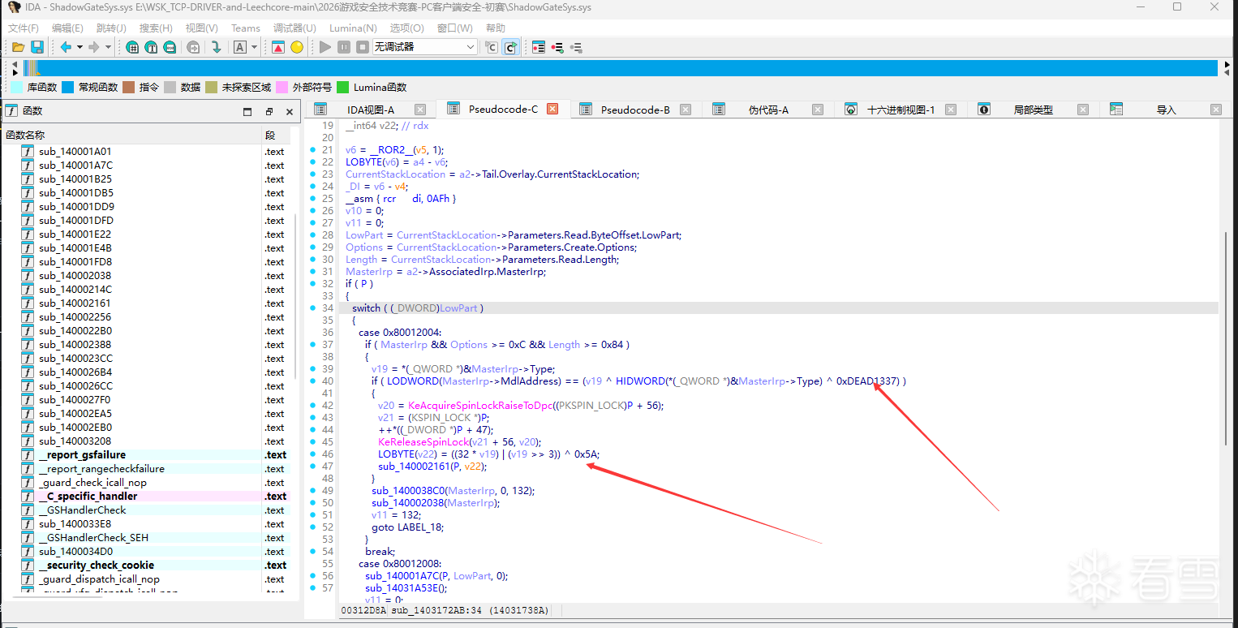Click the third teal circle toolbar icon
The image size is (1238, 628).
pos(170,47)
